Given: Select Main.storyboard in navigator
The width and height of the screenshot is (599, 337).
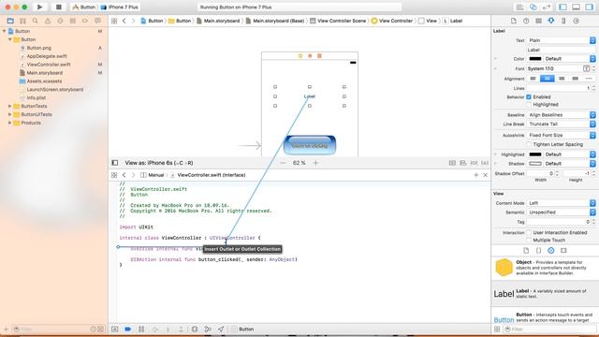Looking at the screenshot, I should pyautogui.click(x=44, y=73).
